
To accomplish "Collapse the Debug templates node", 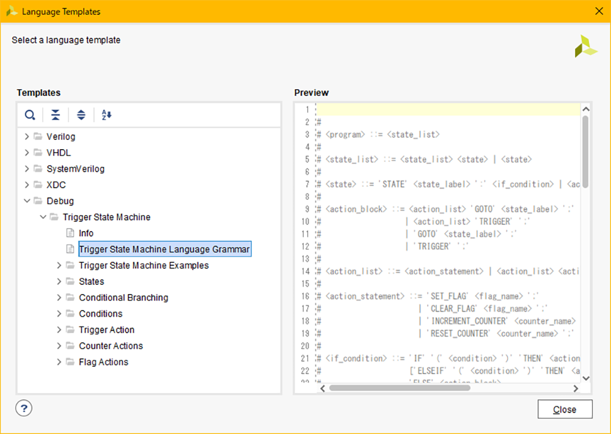I will click(x=26, y=201).
